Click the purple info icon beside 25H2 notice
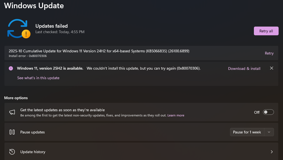Viewport: 283px width, 160px height. pyautogui.click(x=11, y=68)
